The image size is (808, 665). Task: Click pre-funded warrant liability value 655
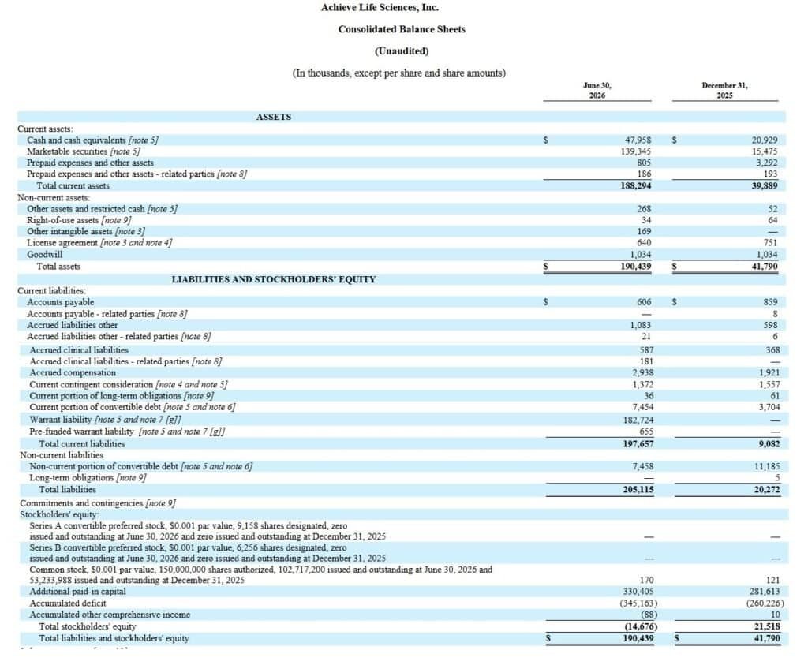click(x=646, y=432)
